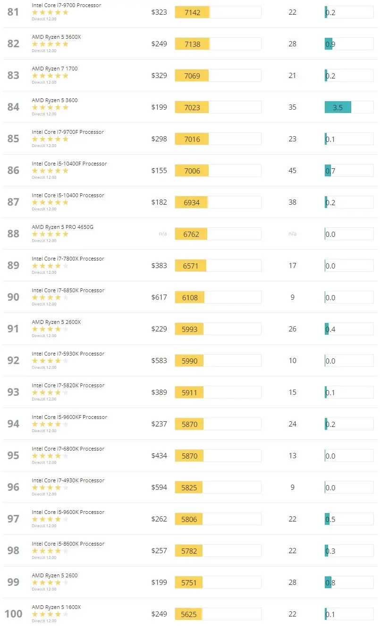The image size is (380, 626).
Task: Click the rank number 100
Action: tap(13, 614)
